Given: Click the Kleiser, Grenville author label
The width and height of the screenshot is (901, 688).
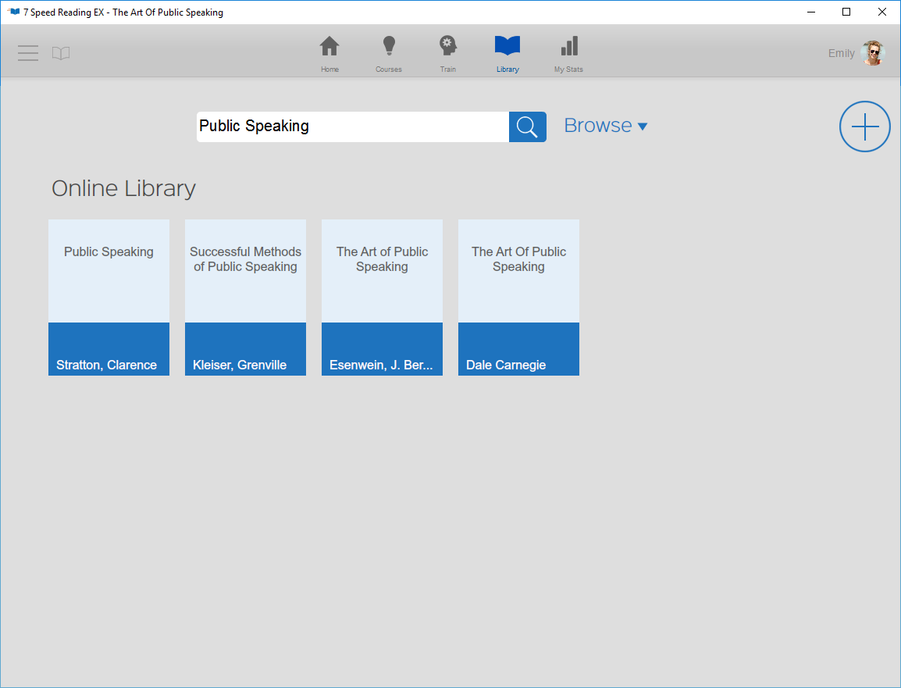Looking at the screenshot, I should (240, 365).
